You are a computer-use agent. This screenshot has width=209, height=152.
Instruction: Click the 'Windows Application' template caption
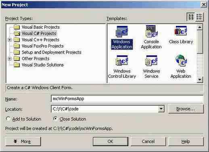click(x=122, y=44)
